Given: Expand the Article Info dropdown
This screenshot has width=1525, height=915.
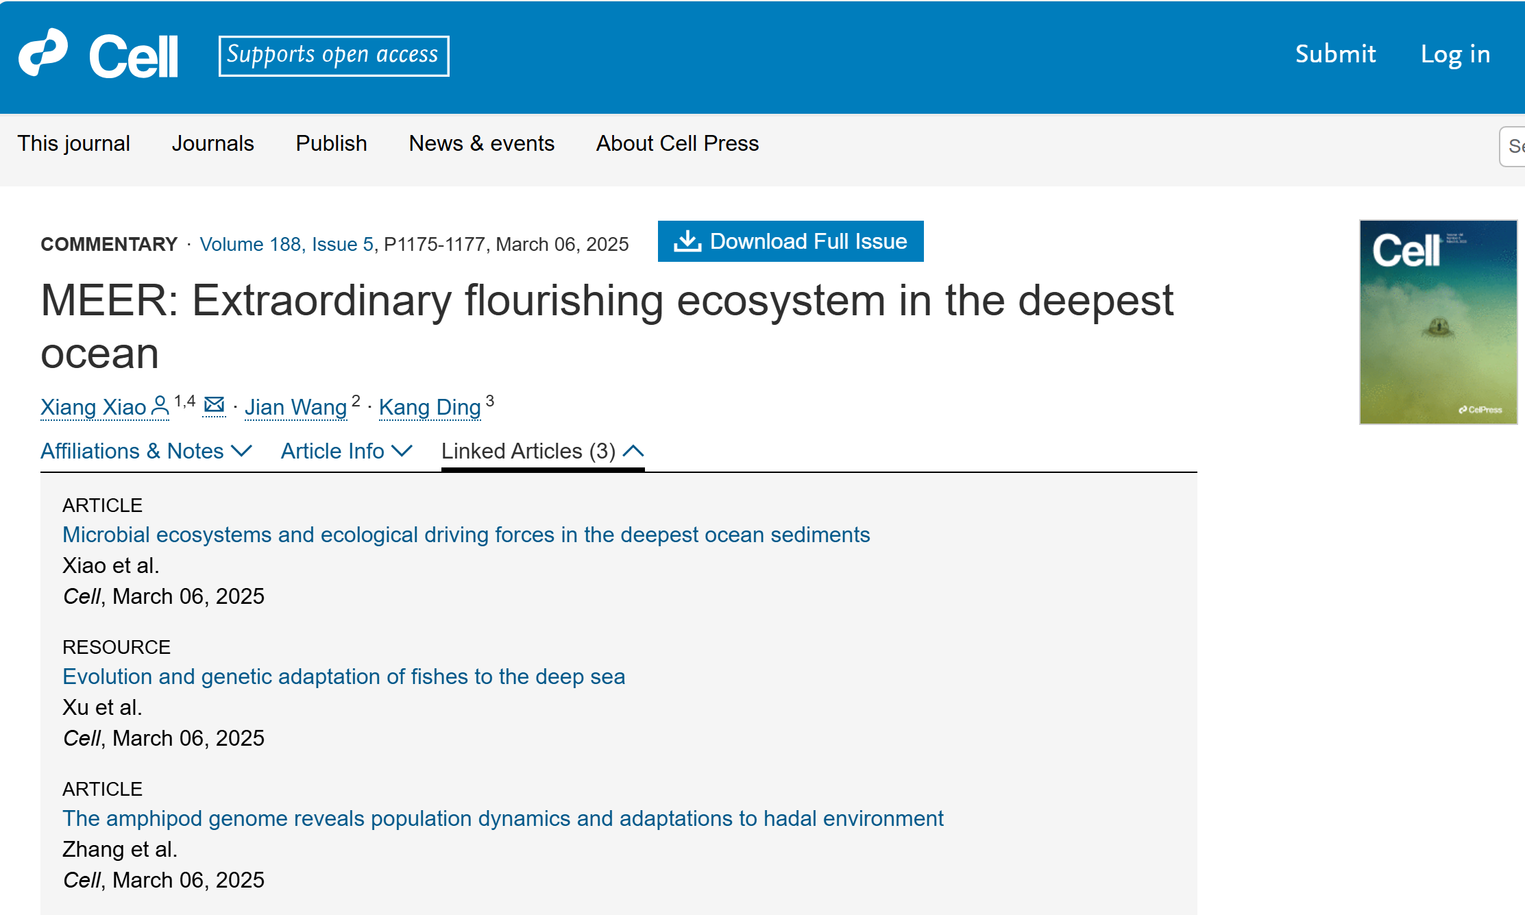Looking at the screenshot, I should coord(346,451).
